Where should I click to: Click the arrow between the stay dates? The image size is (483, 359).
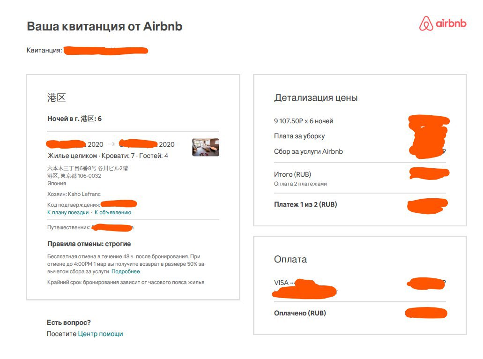tap(111, 144)
